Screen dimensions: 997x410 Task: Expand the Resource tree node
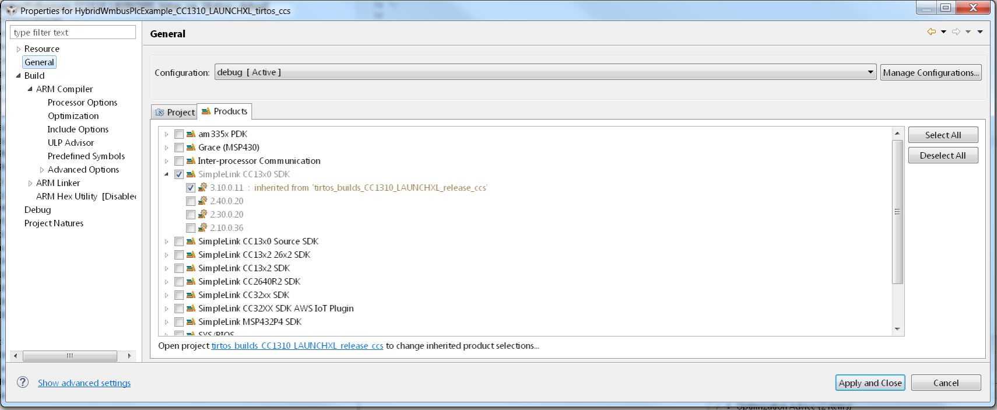[19, 49]
